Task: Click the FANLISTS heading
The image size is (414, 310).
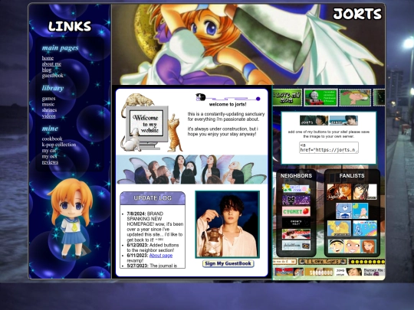Action: [352, 176]
